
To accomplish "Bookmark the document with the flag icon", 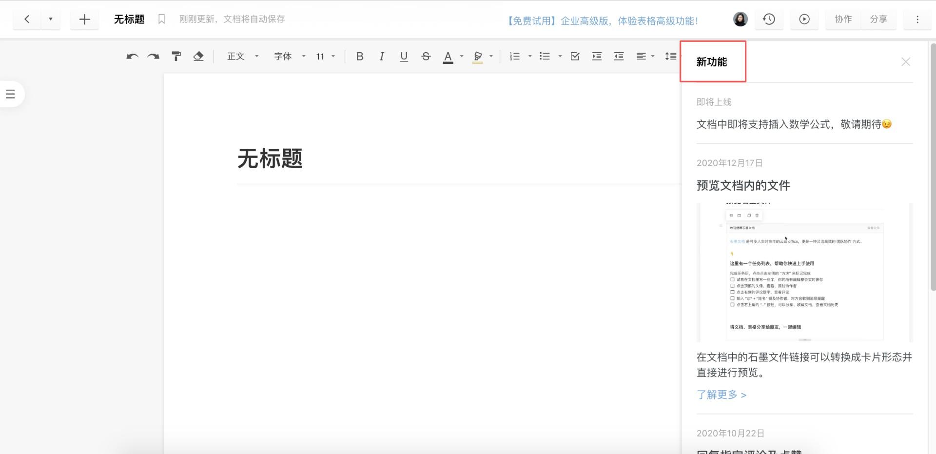I will point(162,19).
